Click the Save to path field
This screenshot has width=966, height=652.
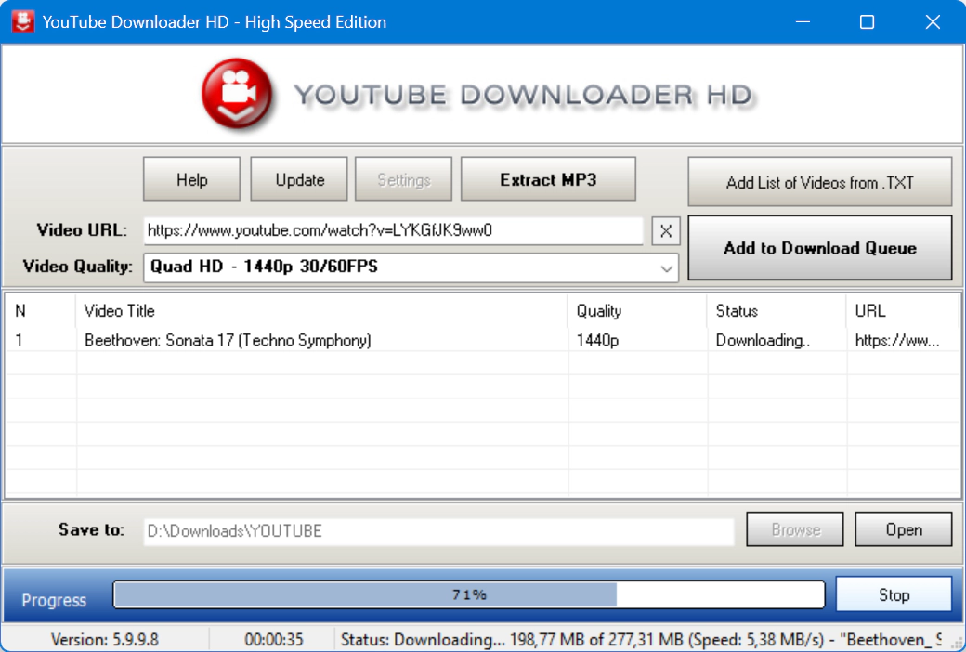(438, 531)
